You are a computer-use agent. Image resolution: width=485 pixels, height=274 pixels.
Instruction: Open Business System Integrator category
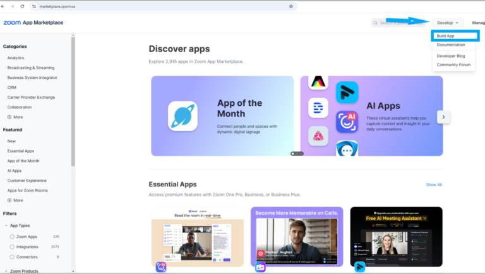point(32,77)
